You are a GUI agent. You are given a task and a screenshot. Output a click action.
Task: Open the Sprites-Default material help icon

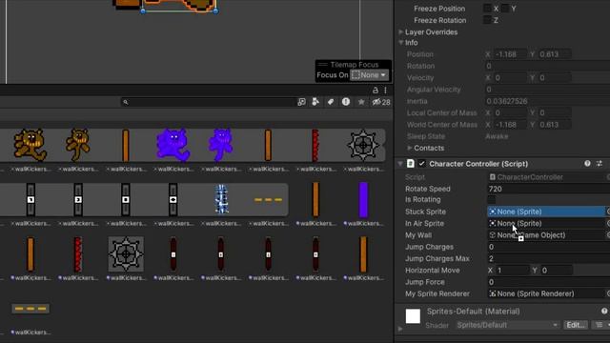click(x=604, y=312)
